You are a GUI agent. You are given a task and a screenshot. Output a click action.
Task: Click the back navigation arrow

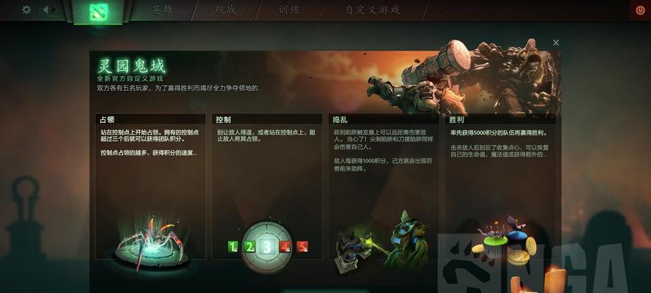(x=45, y=10)
